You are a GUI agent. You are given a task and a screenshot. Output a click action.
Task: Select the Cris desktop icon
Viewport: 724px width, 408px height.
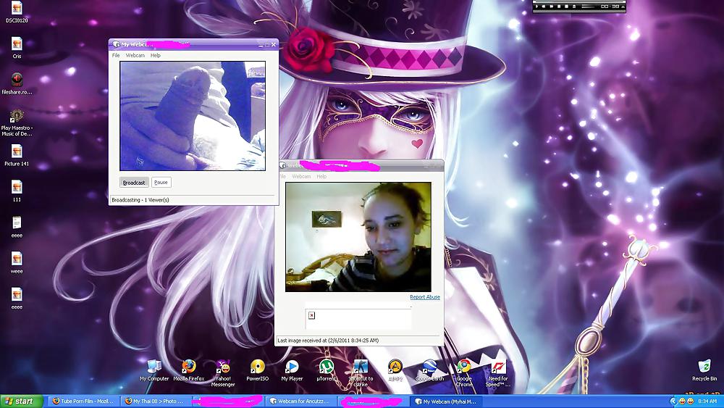[x=17, y=48]
